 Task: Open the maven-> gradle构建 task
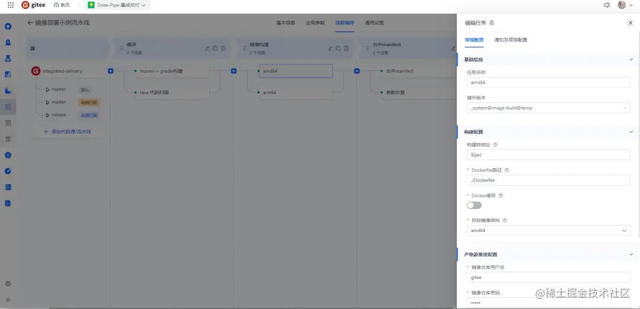point(172,71)
